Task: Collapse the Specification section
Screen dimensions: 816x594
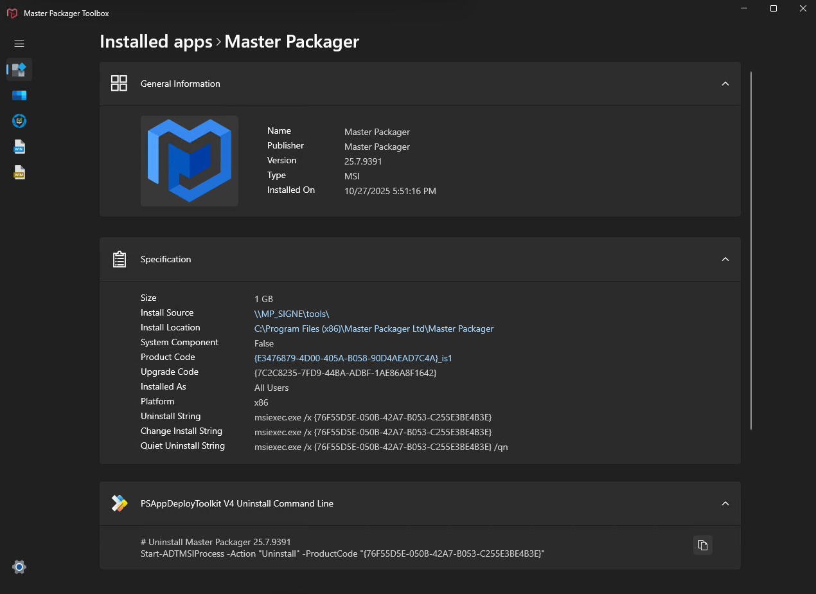Action: (725, 259)
